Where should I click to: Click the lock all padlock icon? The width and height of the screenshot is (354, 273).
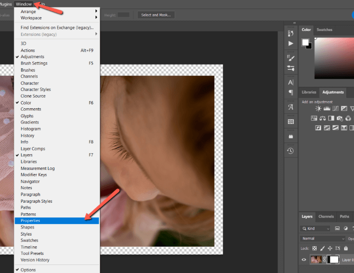click(x=347, y=248)
